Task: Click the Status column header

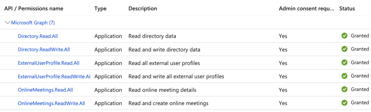Action: [x=347, y=8]
